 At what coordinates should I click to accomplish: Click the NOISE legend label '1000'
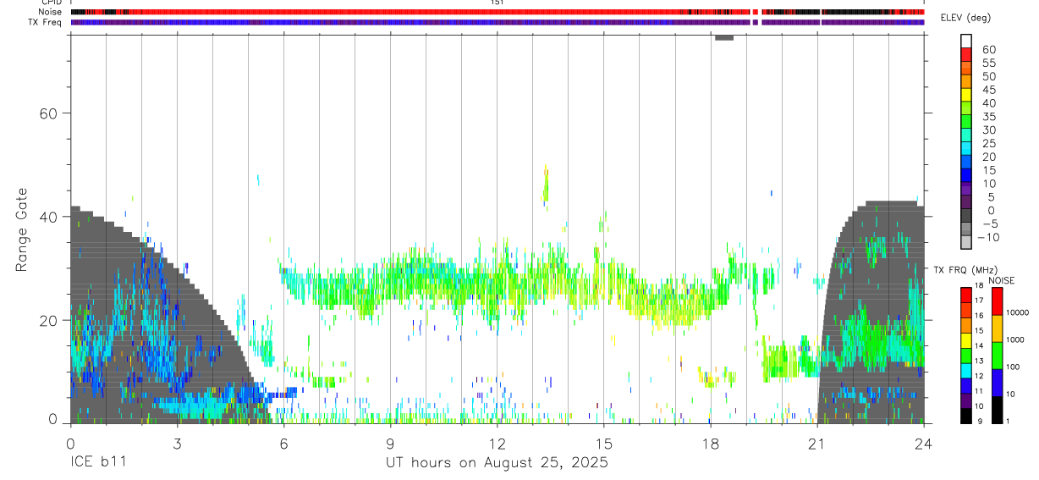tap(1016, 339)
